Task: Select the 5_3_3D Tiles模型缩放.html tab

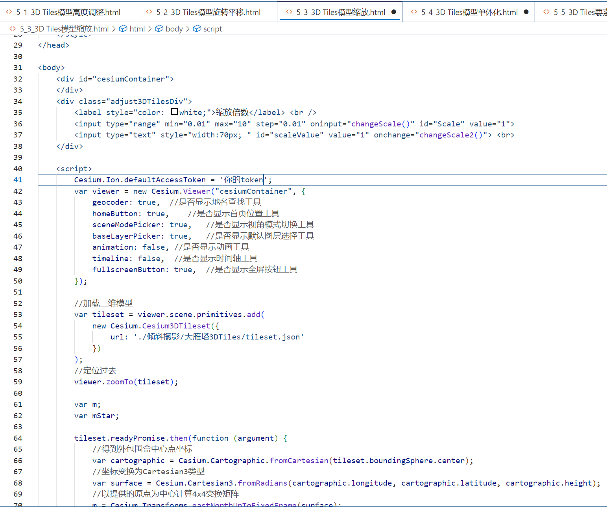Action: (340, 12)
